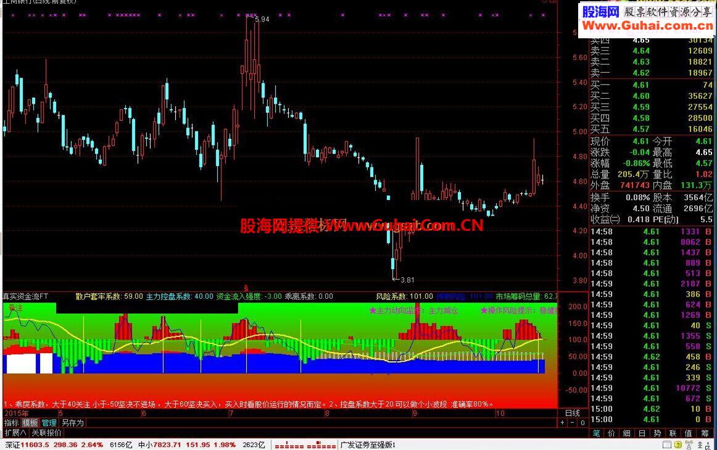Choose 另存为 save-as option
The width and height of the screenshot is (717, 450).
pyautogui.click(x=73, y=423)
